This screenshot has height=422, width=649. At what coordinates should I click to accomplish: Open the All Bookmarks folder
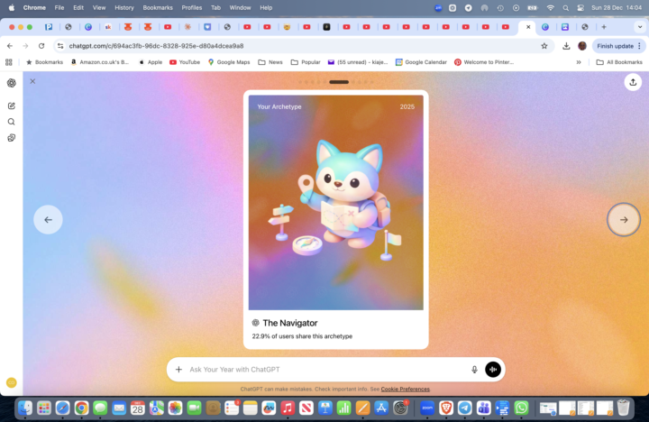pyautogui.click(x=619, y=62)
